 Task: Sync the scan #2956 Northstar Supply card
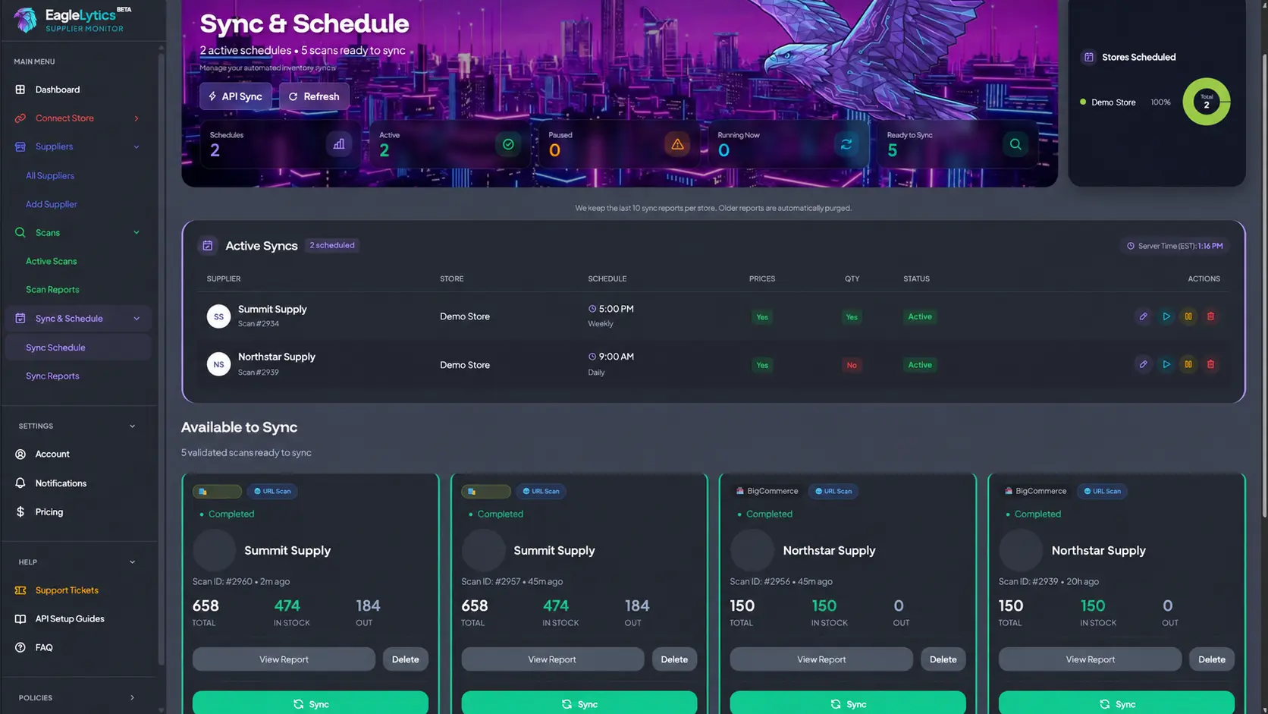tap(848, 703)
